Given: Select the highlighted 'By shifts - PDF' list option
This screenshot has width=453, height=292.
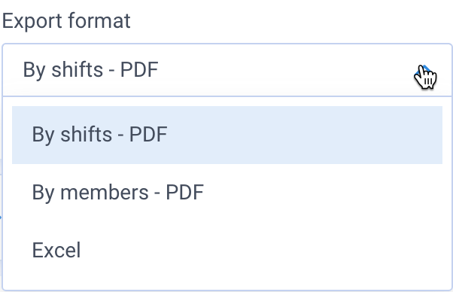Looking at the screenshot, I should click(x=227, y=135).
